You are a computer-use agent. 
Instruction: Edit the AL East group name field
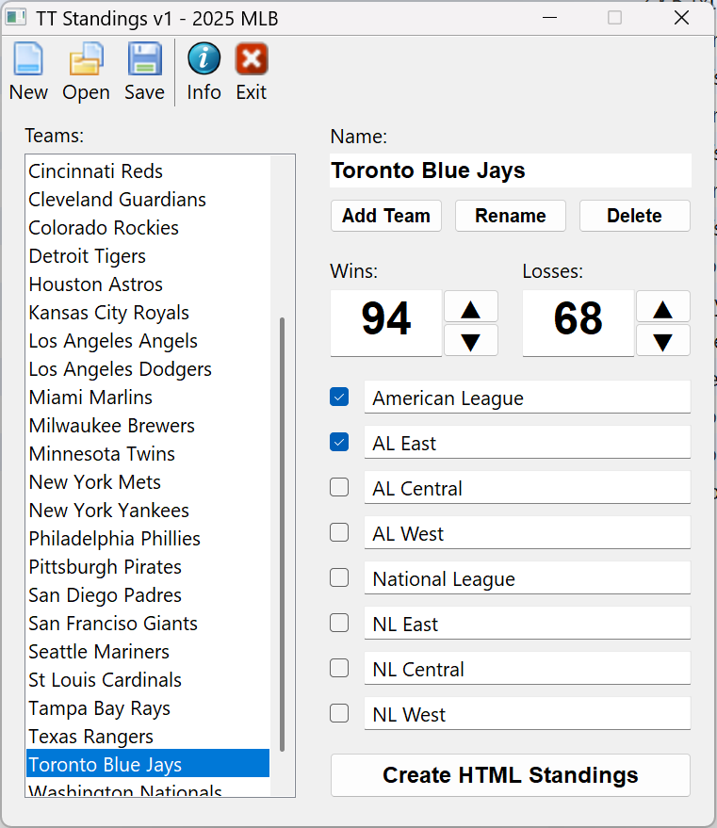coord(528,443)
